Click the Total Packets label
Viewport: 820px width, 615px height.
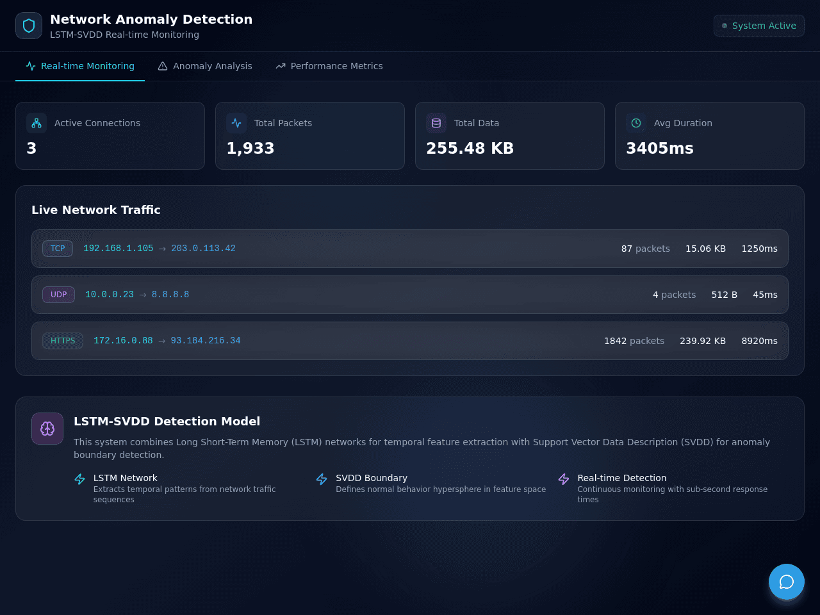tap(283, 123)
